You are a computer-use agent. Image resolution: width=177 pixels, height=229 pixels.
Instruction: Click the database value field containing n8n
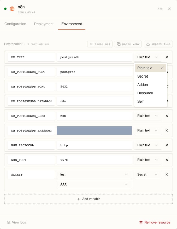tap(94, 101)
